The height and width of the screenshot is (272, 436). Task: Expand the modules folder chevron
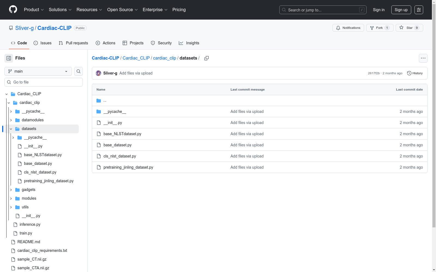[x=11, y=198]
